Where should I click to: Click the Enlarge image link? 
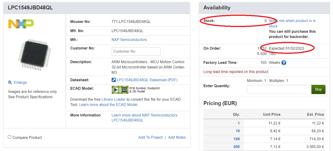[x=20, y=82]
